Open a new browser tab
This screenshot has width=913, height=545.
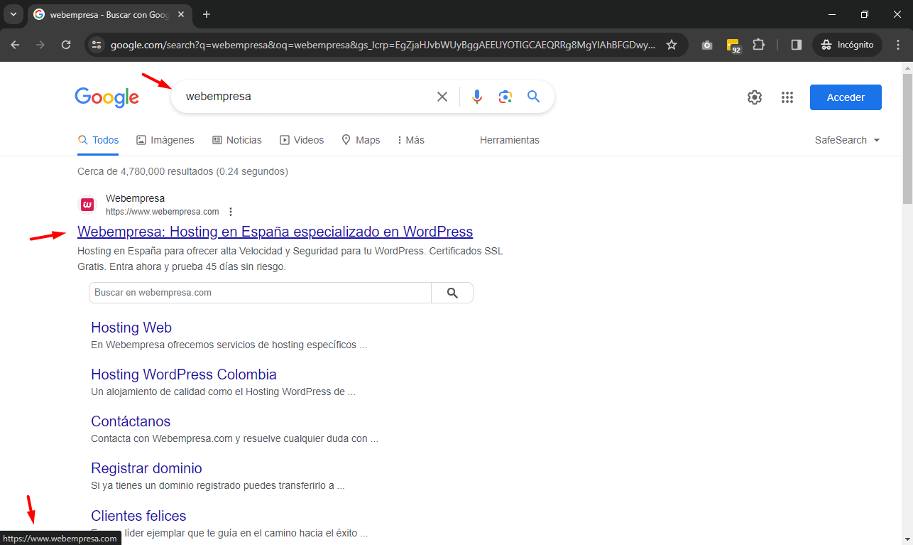[x=207, y=14]
